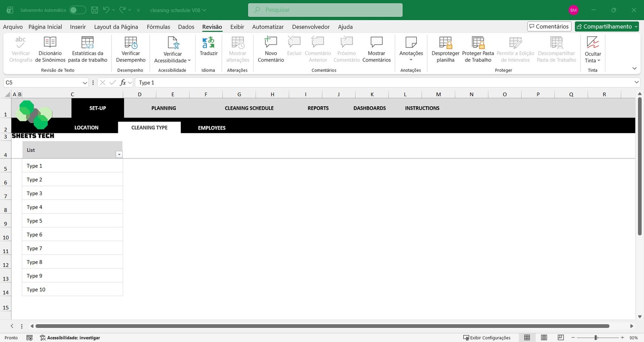
Task: Expand the Anotações dropdown
Action: [411, 60]
